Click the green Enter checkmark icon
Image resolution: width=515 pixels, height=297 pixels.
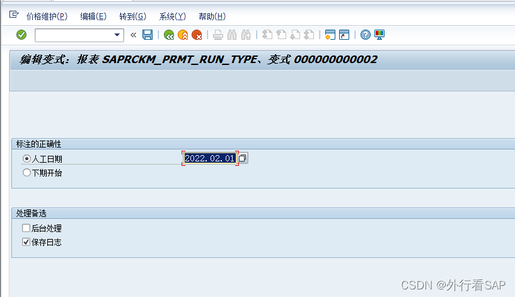click(x=21, y=35)
